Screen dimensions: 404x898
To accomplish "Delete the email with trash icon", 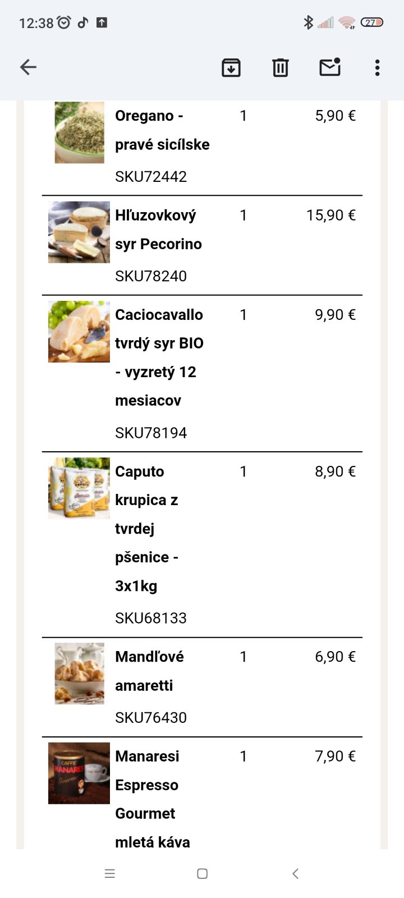I will click(x=281, y=67).
